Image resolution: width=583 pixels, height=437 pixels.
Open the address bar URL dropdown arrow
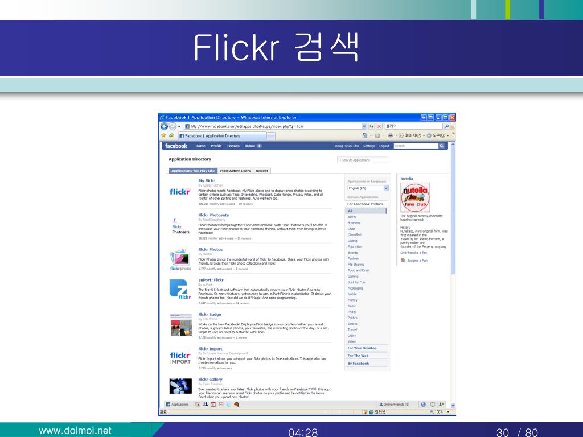coord(364,126)
